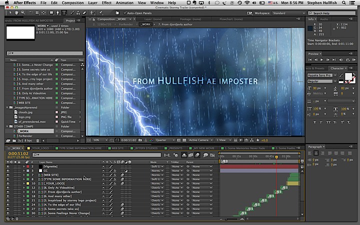This screenshot has height=225, width=360.
Task: Toggle the composition viewer lock icon
Action: [93, 19]
